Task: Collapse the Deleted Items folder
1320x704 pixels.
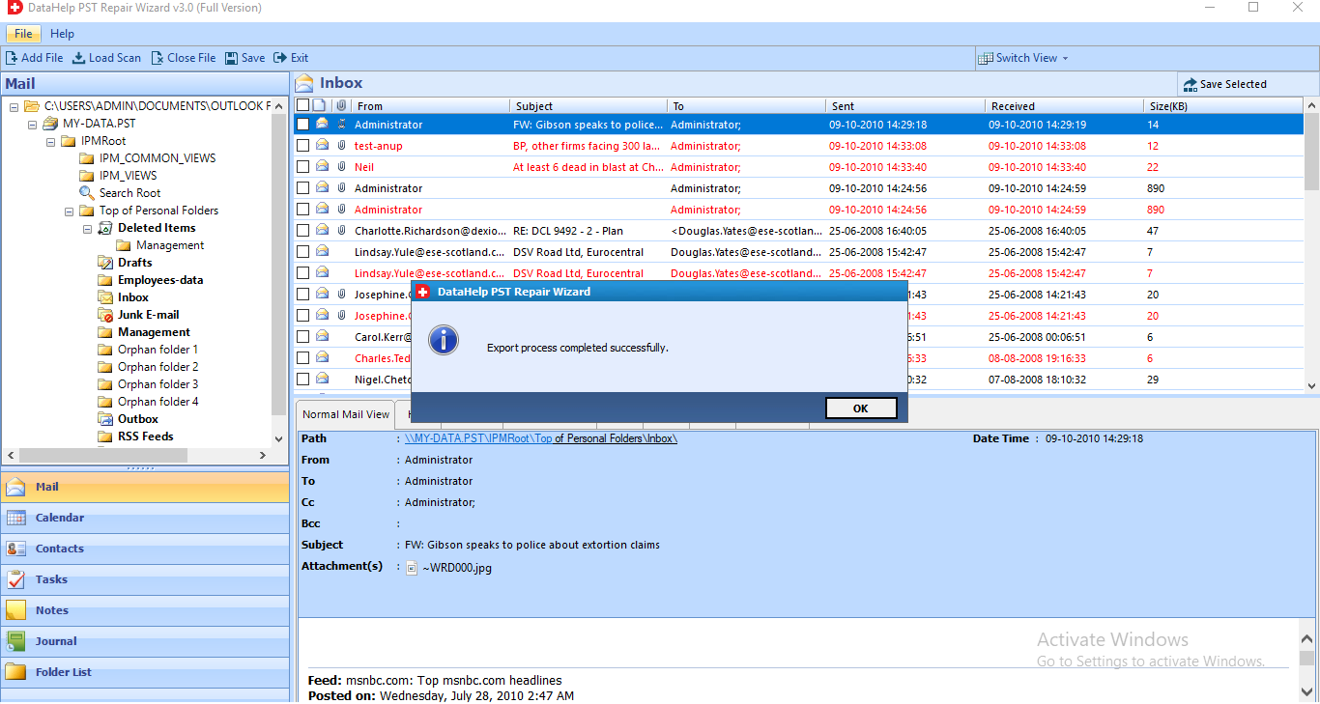Action: click(x=86, y=227)
